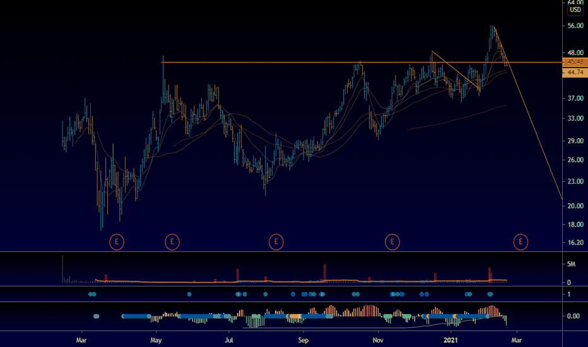The width and height of the screenshot is (588, 347).
Task: Click the 37.00 price axis value
Action: pos(575,98)
